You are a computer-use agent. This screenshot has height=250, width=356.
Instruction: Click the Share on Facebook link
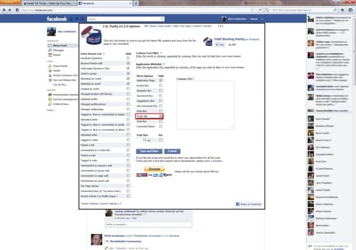(249, 204)
